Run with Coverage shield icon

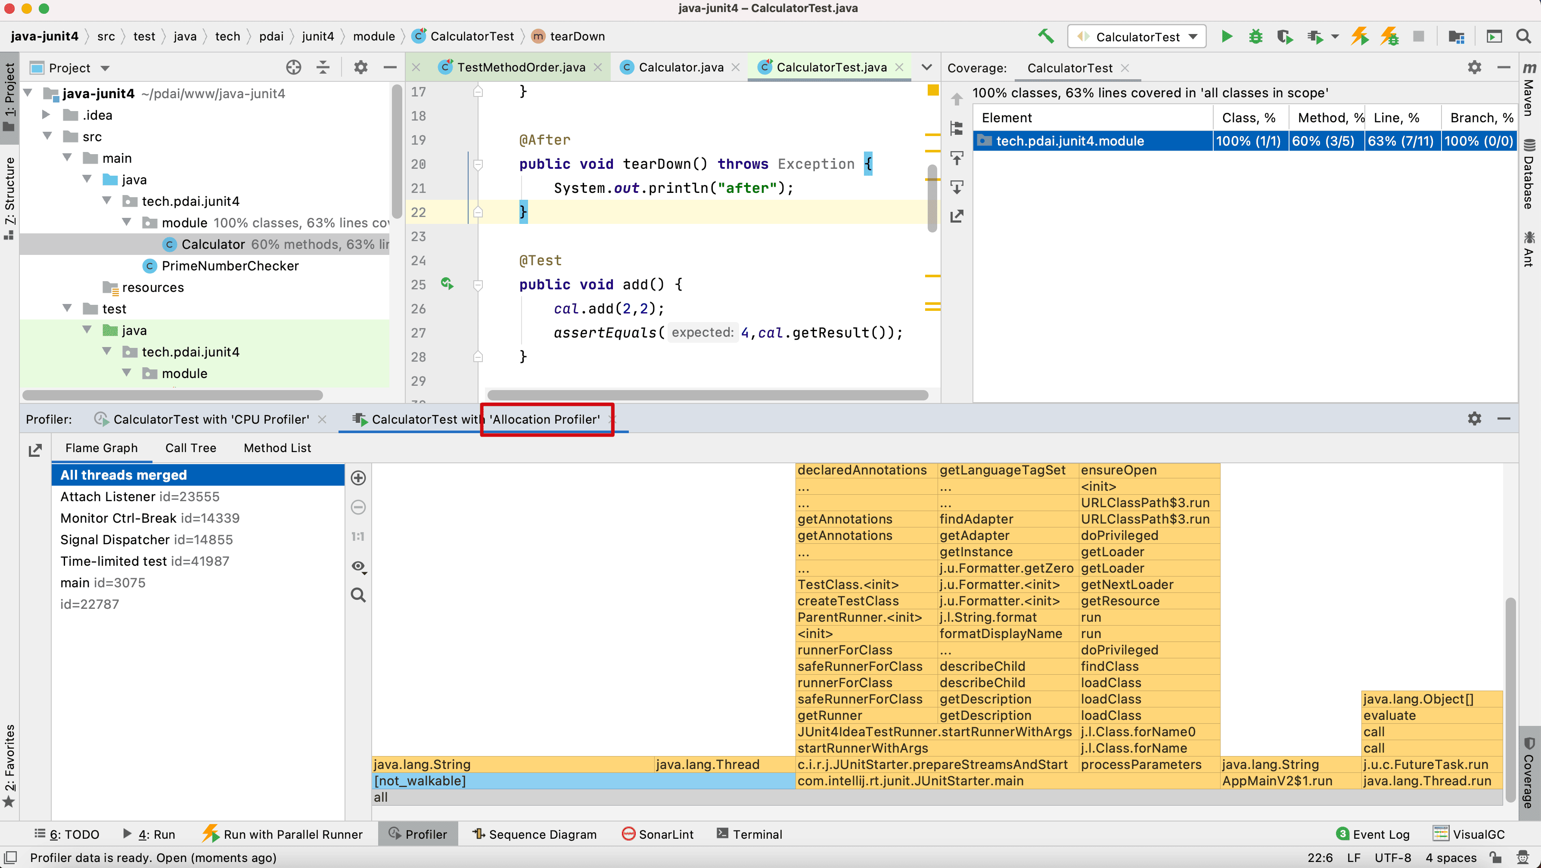pyautogui.click(x=1284, y=37)
